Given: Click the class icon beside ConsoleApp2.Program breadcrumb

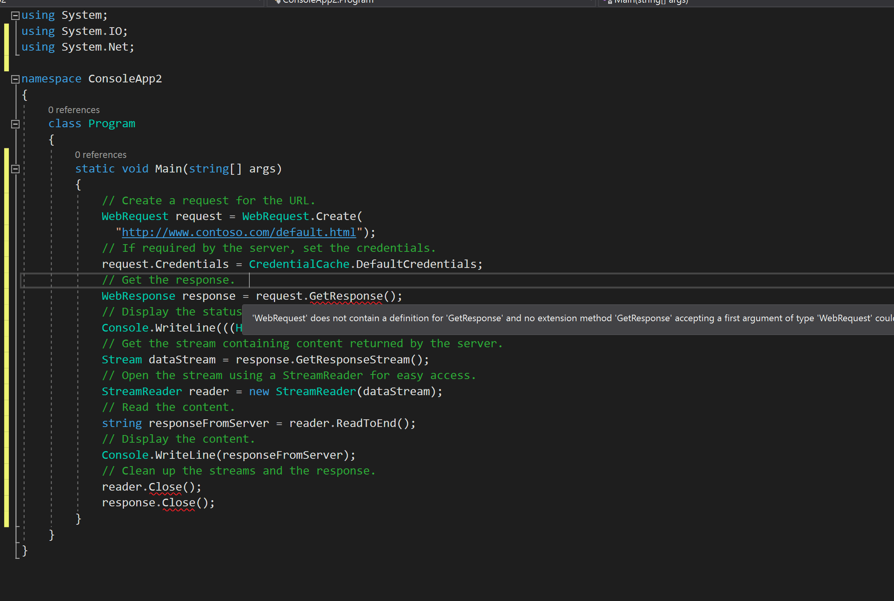Looking at the screenshot, I should point(277,2).
